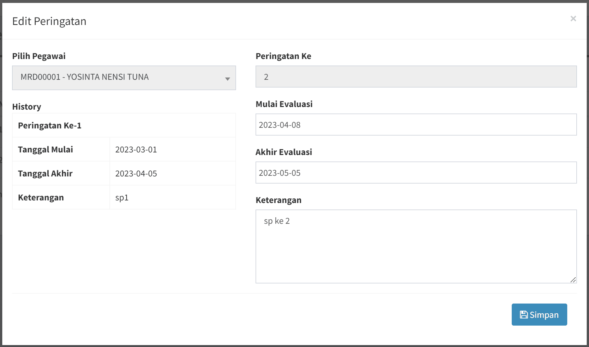589x347 pixels.
Task: Close the Edit Peringatan dialog
Action: [x=573, y=19]
